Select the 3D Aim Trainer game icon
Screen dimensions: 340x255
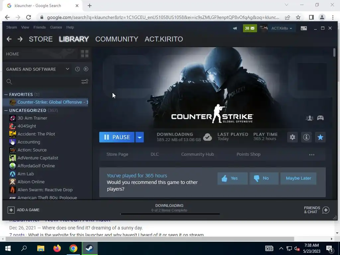click(13, 118)
